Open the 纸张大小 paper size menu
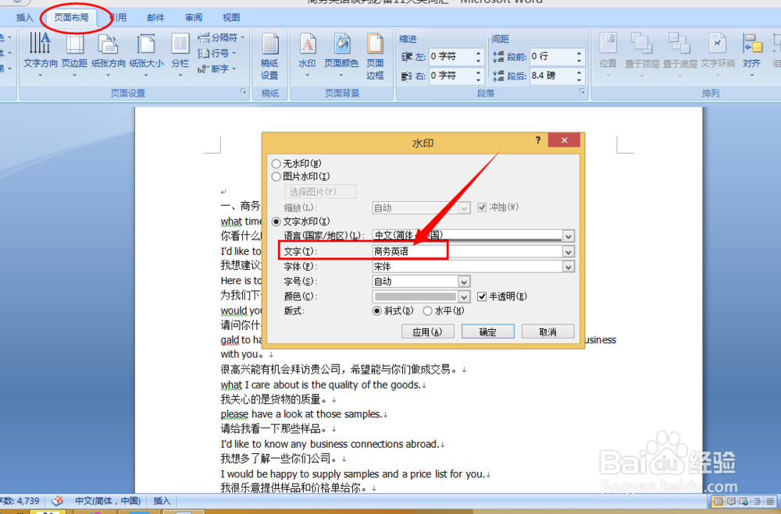781x514 pixels. tap(146, 55)
